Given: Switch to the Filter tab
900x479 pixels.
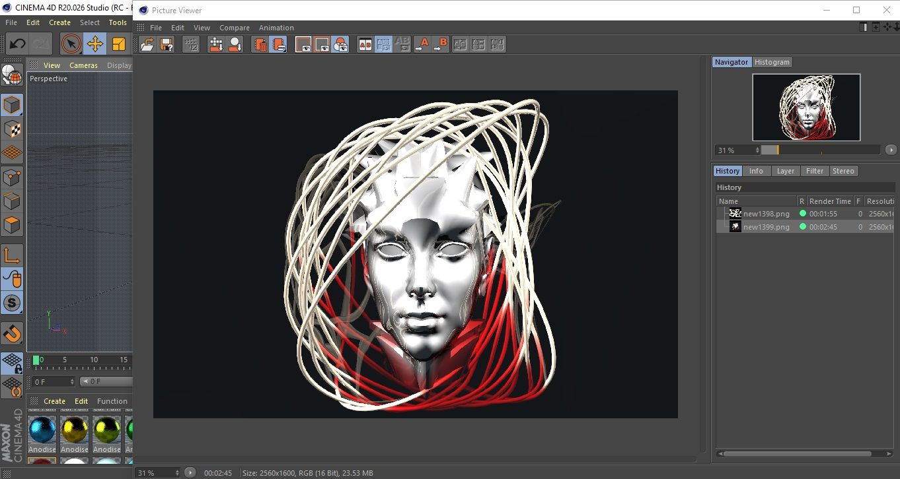Looking at the screenshot, I should coord(815,171).
